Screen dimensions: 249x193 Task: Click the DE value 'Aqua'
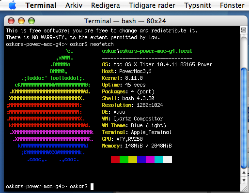pos(119,112)
